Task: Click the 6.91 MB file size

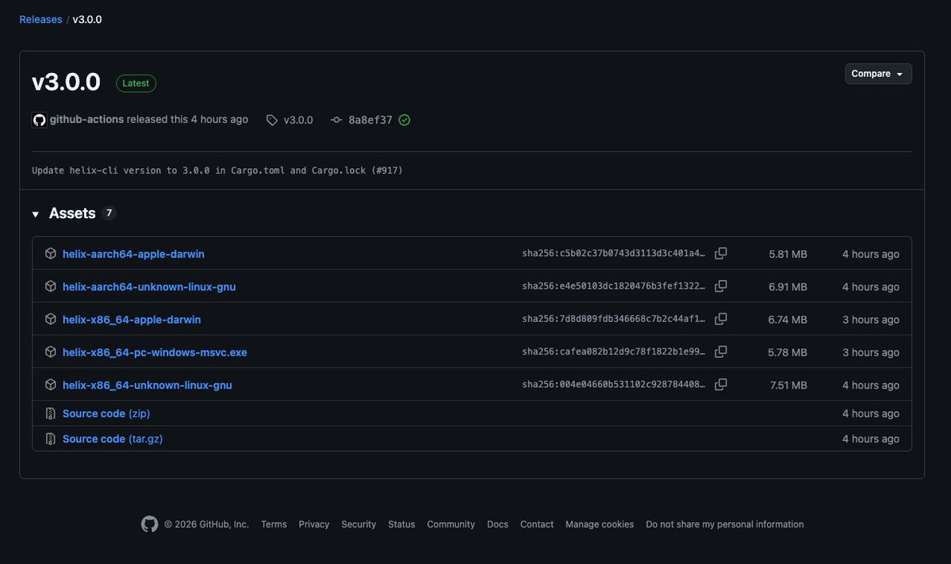Action: point(788,287)
